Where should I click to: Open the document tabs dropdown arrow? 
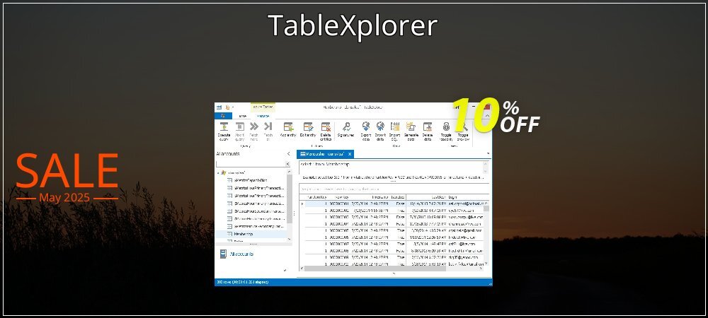tap(488, 153)
